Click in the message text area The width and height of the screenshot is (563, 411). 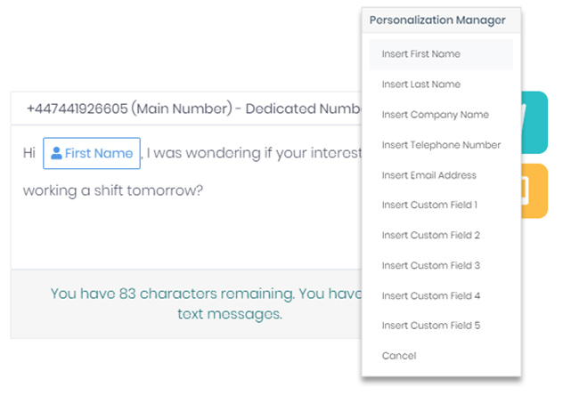pyautogui.click(x=178, y=231)
